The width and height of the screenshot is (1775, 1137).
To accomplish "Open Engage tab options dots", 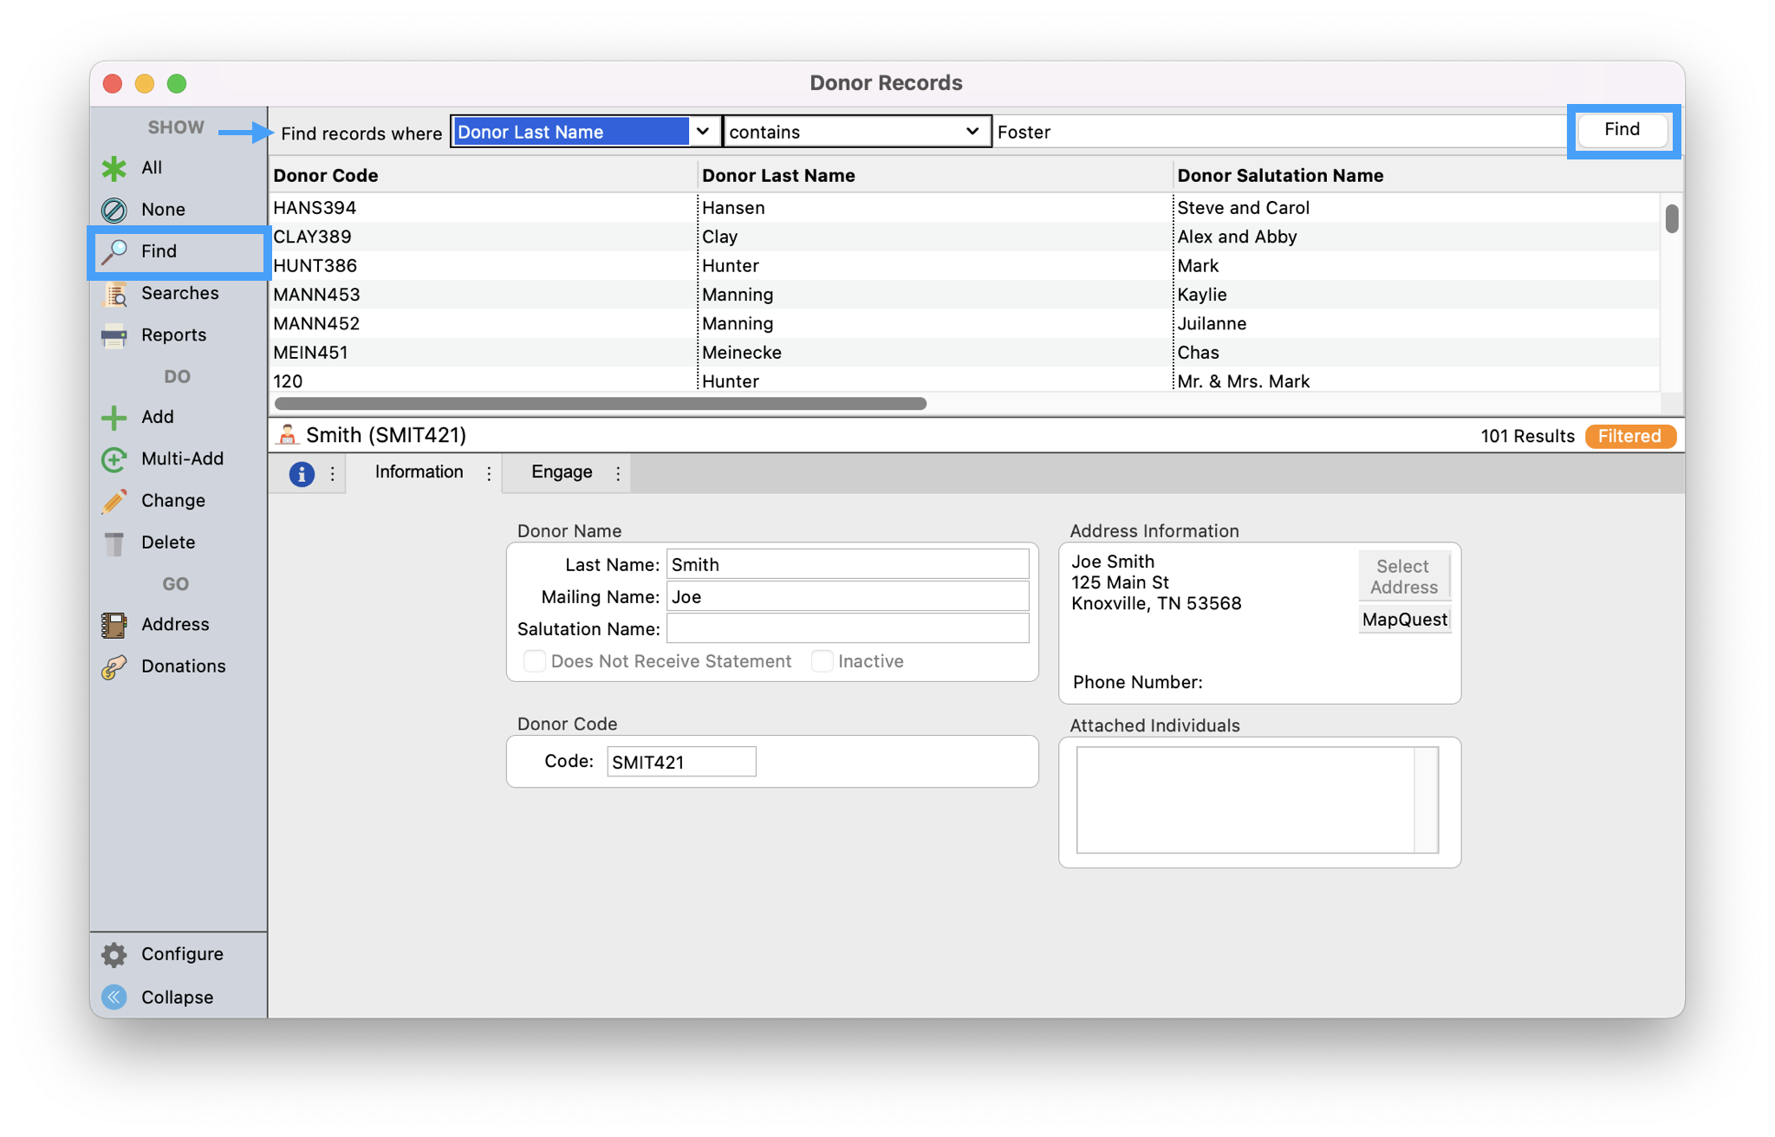I will (618, 474).
